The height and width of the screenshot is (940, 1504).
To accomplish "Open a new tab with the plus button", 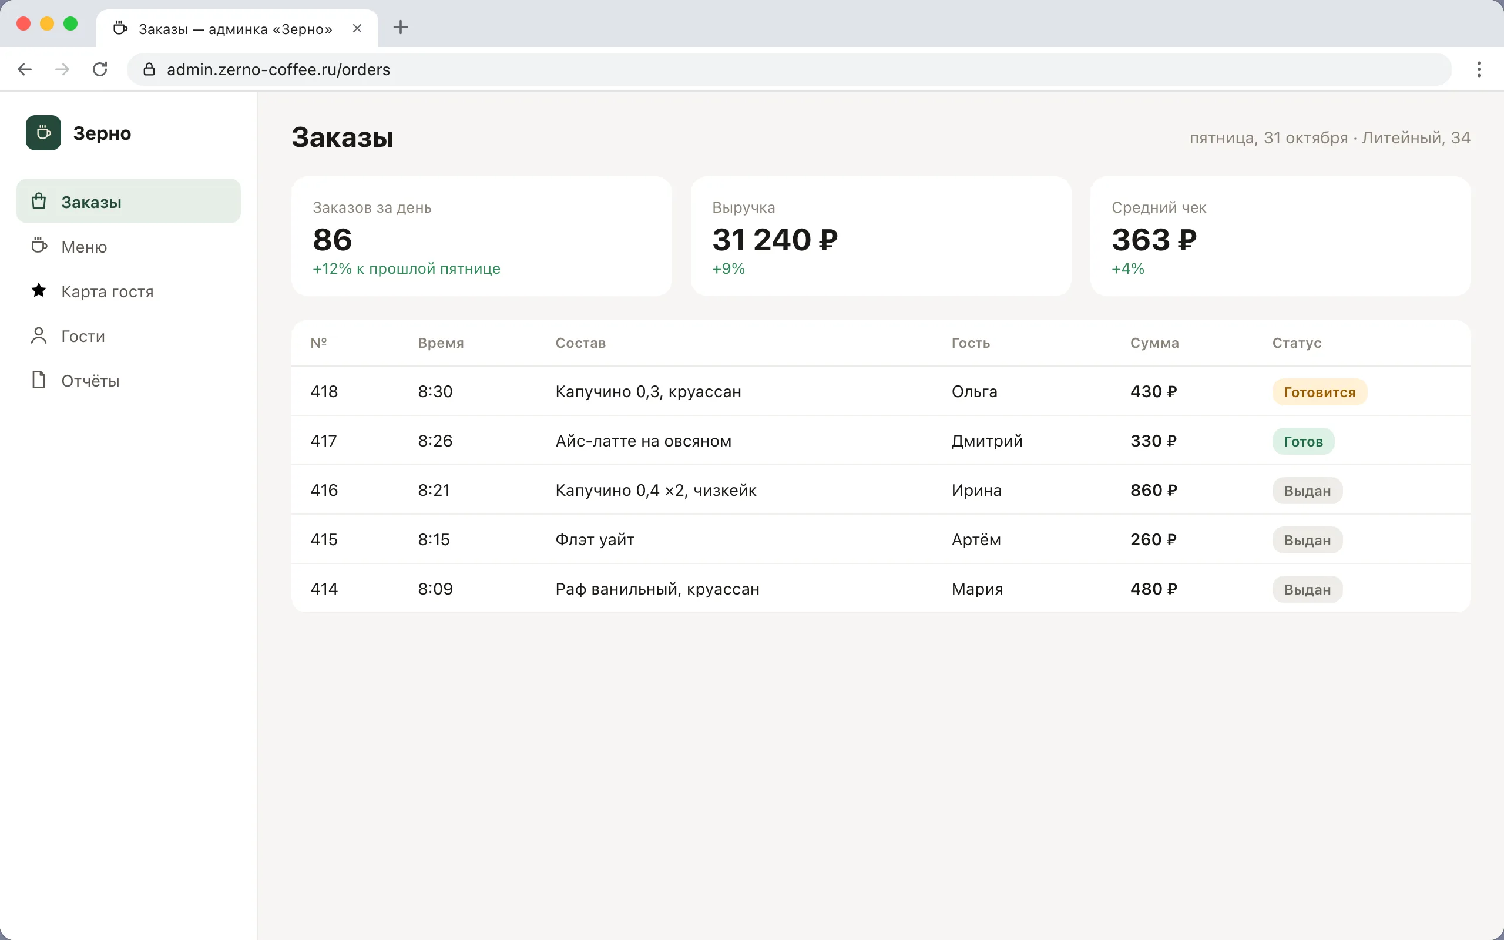I will click(x=401, y=28).
